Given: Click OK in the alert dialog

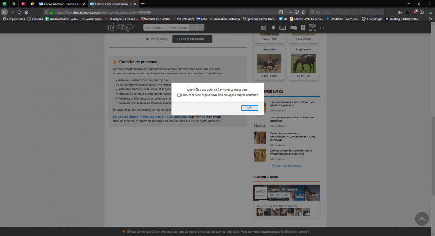Looking at the screenshot, I should pyautogui.click(x=249, y=108).
